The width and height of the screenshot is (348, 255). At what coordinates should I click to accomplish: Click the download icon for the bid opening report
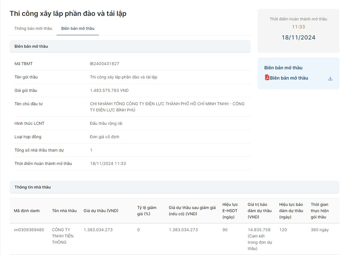coord(330,78)
